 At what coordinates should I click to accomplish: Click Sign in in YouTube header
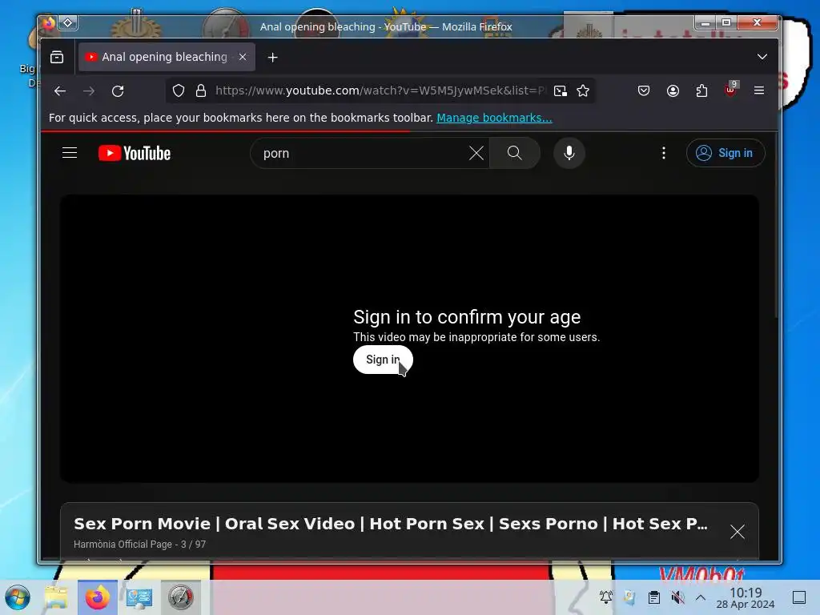point(726,153)
